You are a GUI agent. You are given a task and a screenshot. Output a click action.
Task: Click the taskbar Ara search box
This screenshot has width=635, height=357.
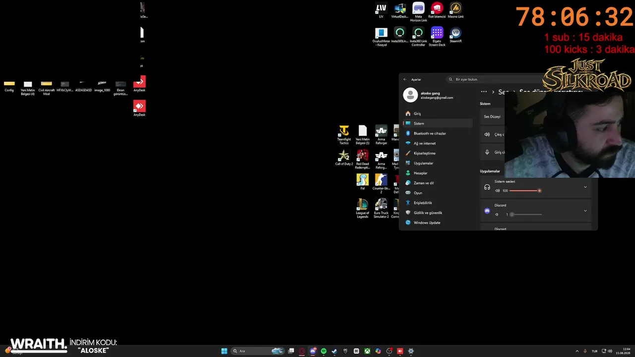click(258, 351)
